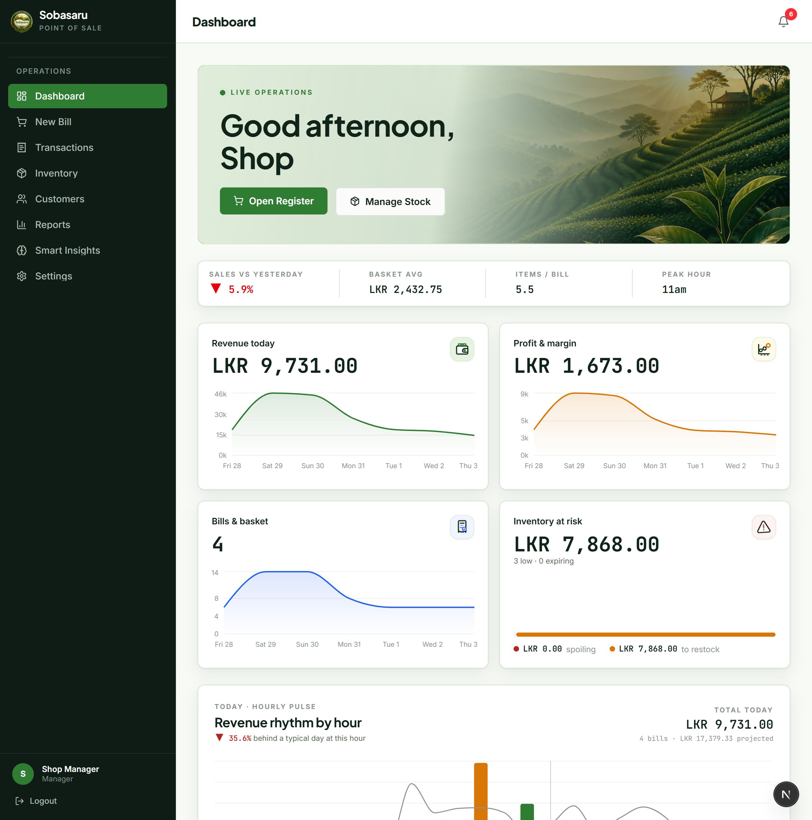The image size is (812, 820).
Task: Click the Inventory box icon
Action: [22, 173]
